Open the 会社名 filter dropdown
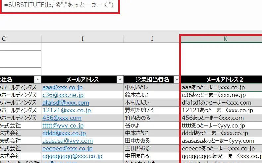 click(x=37, y=80)
